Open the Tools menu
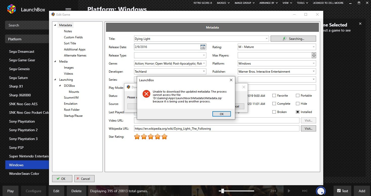371x196 pixels. coord(302,3)
